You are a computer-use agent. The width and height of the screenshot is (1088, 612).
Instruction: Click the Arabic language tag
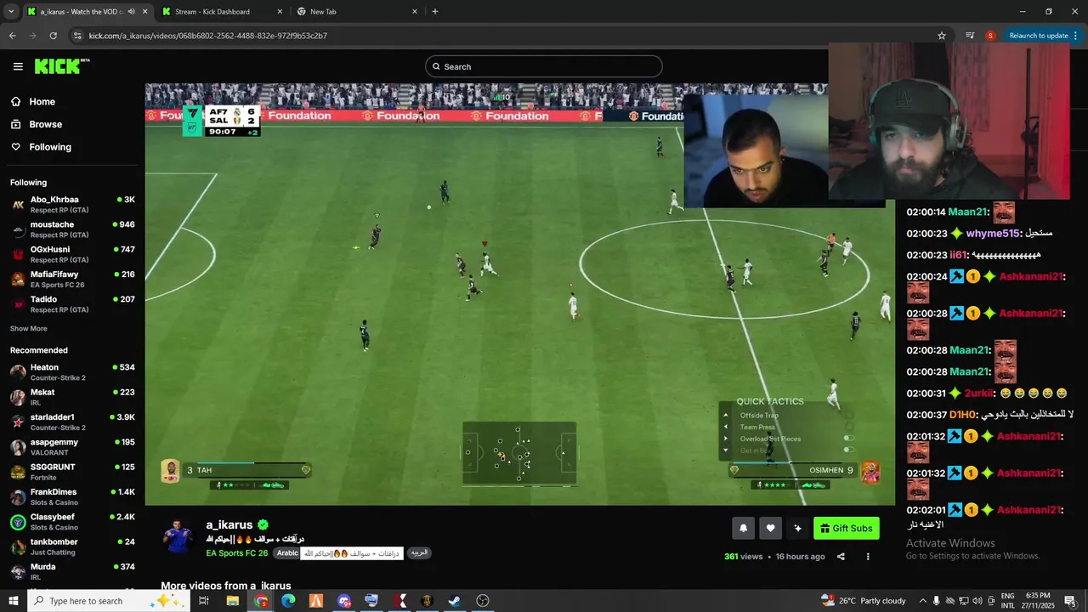(x=287, y=553)
